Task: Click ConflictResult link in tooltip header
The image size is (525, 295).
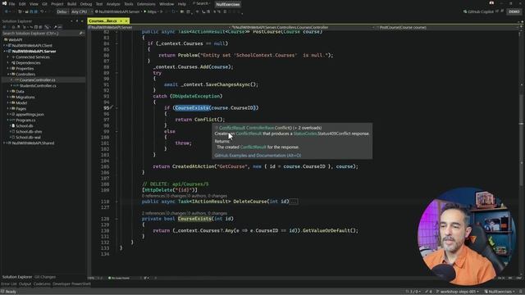Action: coord(232,128)
